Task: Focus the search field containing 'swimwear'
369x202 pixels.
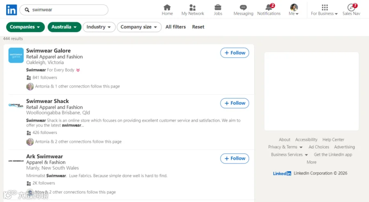Action: pos(64,10)
